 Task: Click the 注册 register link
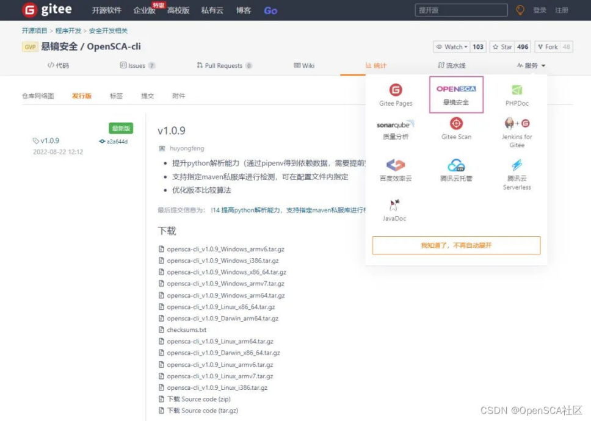[x=561, y=10]
